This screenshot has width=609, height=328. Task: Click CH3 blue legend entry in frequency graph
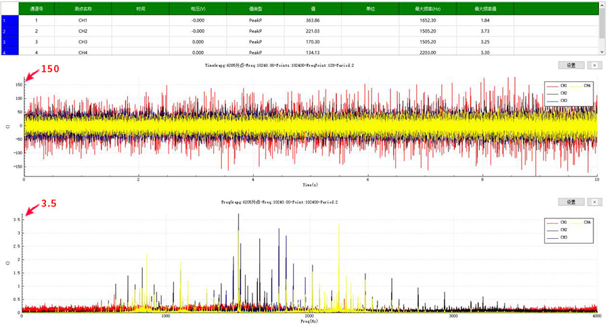[x=558, y=237]
